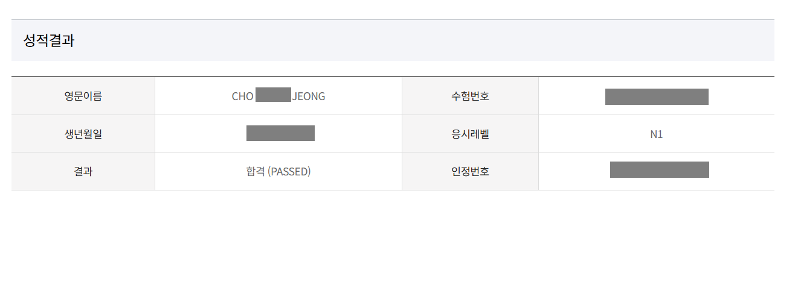The height and width of the screenshot is (305, 798).
Task: Click the redacted 인정번호 value
Action: pos(659,170)
